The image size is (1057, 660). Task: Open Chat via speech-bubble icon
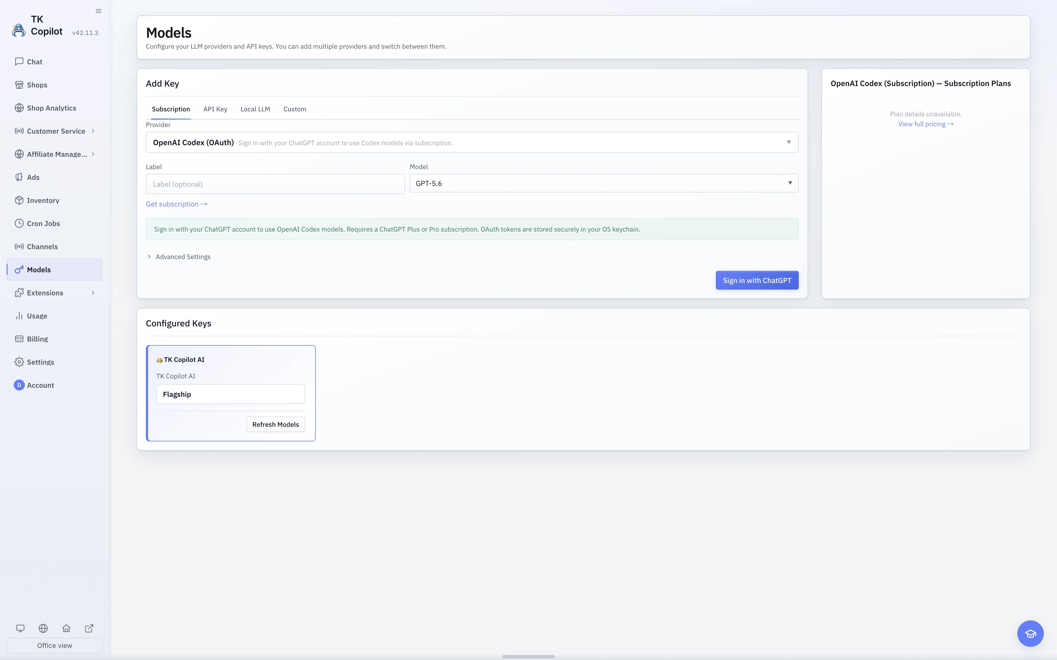point(19,62)
